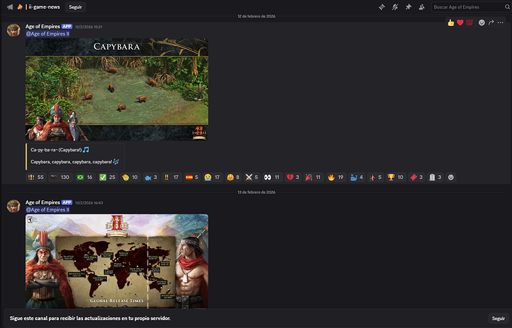Add another reaction after the last reaction chip
Screen dimensions: 512x328
point(451,177)
